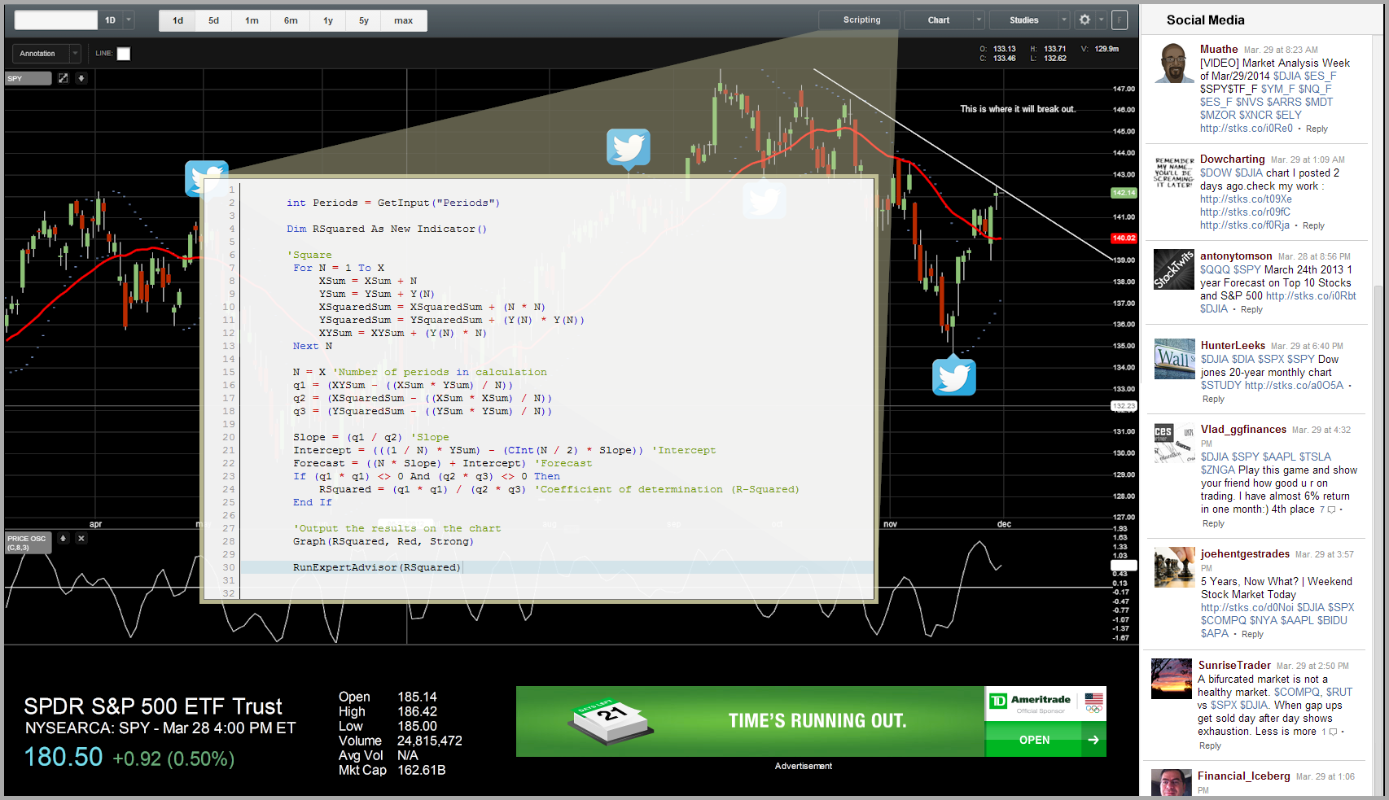This screenshot has width=1389, height=800.
Task: Expand the settings gear dropdown arrow
Action: tap(1101, 20)
